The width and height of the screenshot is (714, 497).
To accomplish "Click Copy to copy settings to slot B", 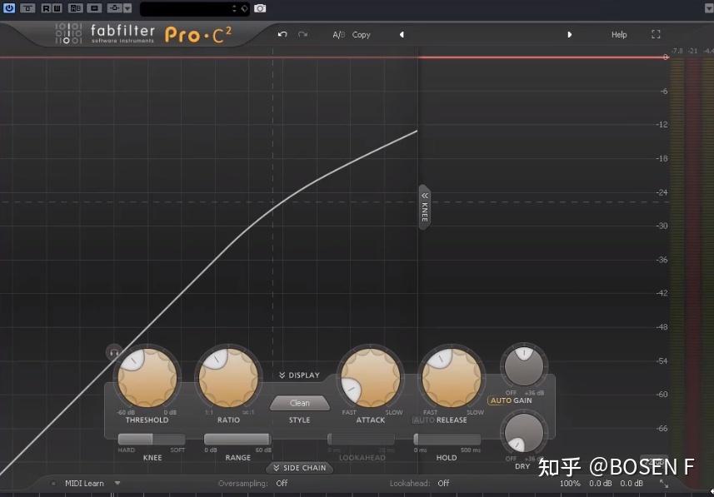I will [361, 34].
